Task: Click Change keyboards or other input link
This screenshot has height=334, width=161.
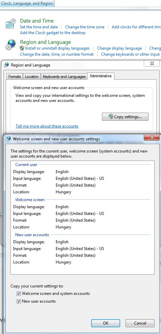Action: 130,54
